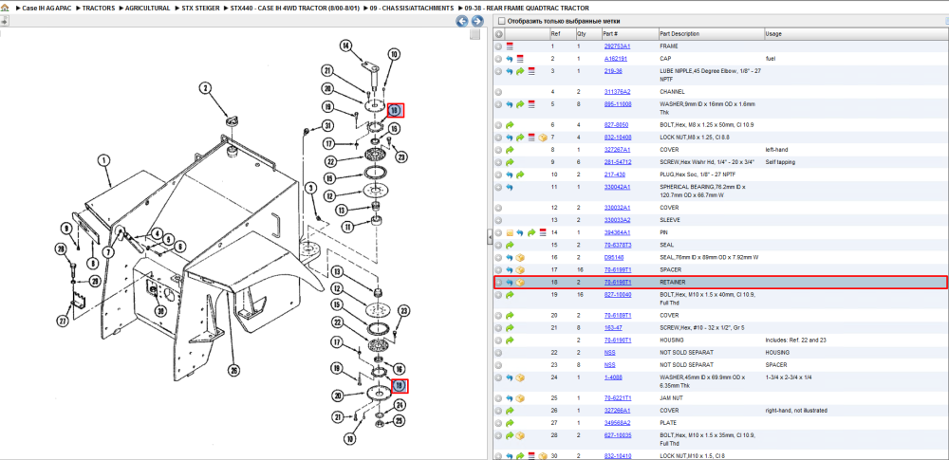Toggle selection circle for HOUSING ref 22 row
The height and width of the screenshot is (460, 949).
[x=499, y=352]
